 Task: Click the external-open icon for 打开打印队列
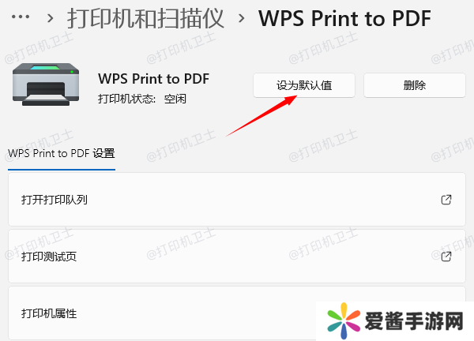click(x=446, y=200)
